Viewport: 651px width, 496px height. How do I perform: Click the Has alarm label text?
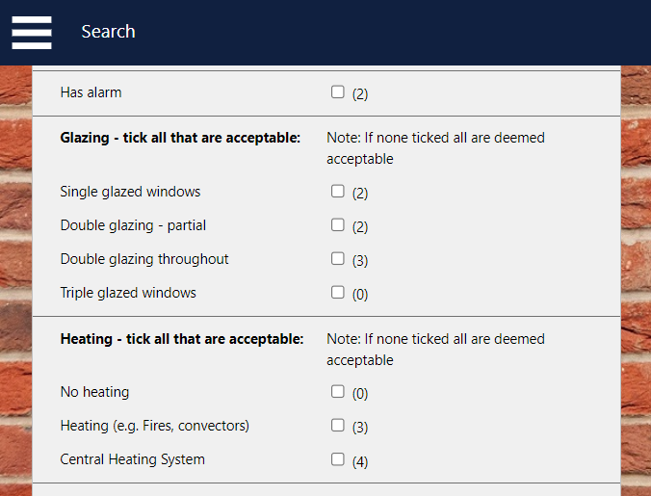[x=91, y=93]
